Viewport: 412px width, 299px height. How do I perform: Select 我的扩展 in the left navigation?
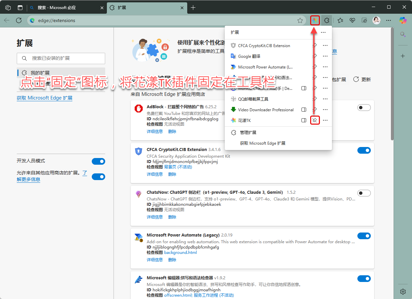coord(61,73)
